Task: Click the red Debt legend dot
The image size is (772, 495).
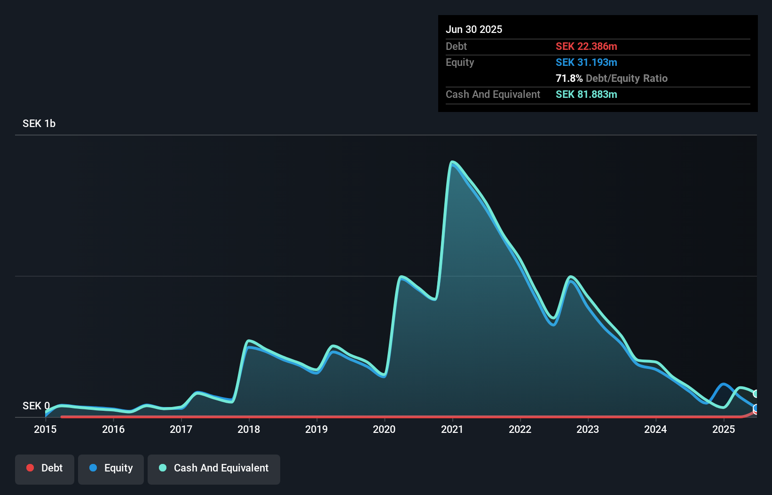Action: pyautogui.click(x=30, y=467)
